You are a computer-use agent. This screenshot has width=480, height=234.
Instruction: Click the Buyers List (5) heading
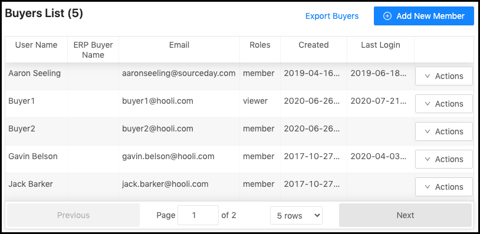tap(44, 14)
